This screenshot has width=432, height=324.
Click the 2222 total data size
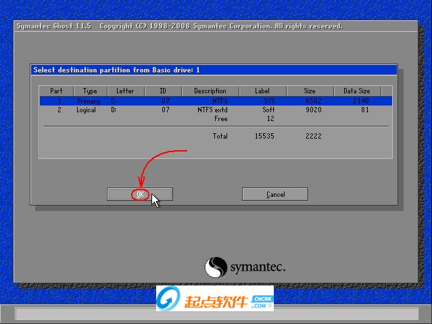(314, 136)
